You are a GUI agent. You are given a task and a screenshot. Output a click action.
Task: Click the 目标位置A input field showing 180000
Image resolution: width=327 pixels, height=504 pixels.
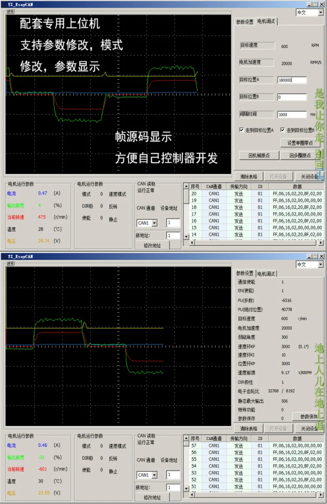click(292, 80)
